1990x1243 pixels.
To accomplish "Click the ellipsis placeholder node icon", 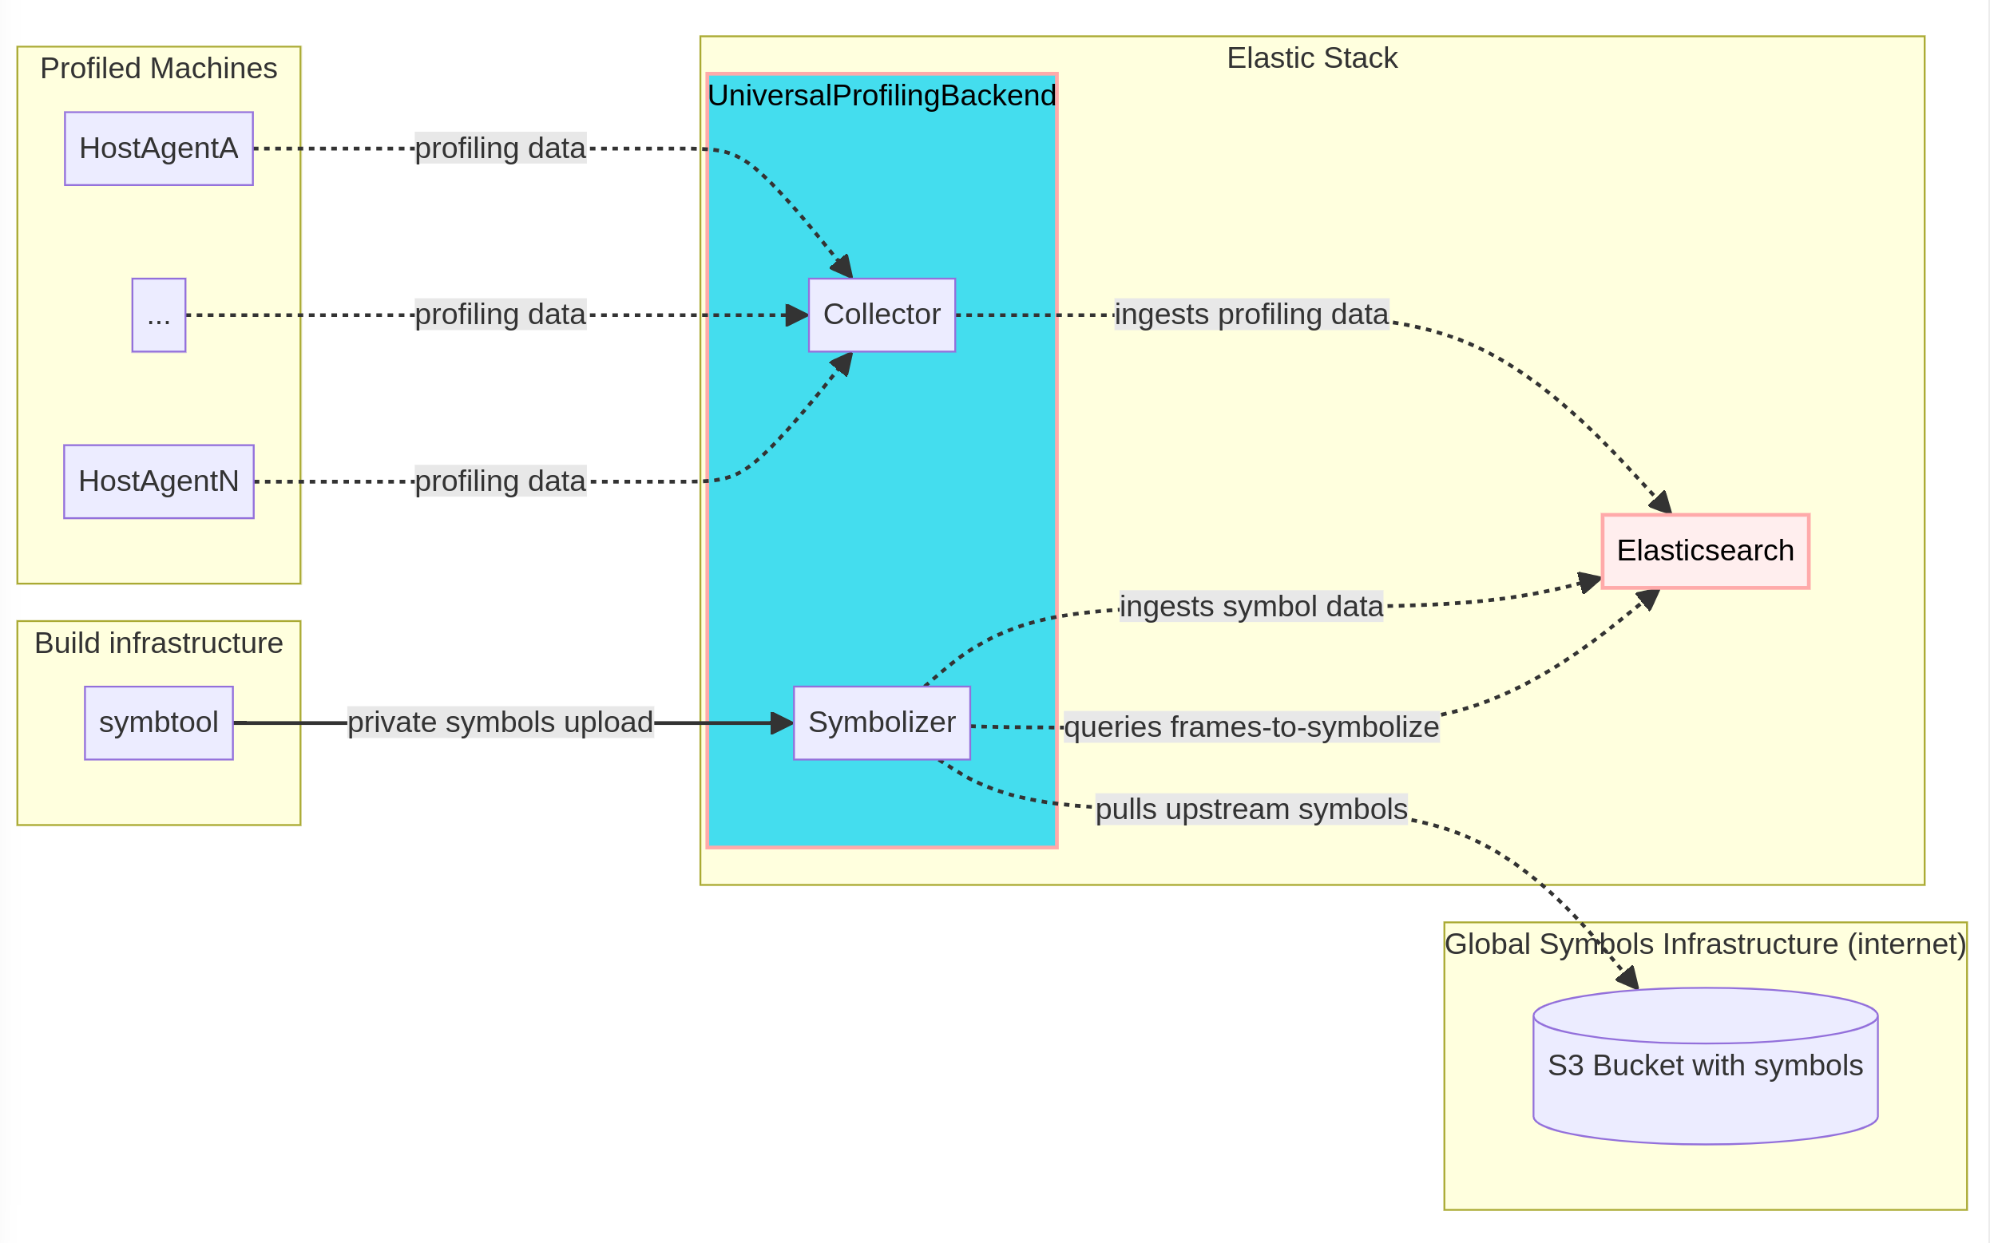I will point(157,315).
